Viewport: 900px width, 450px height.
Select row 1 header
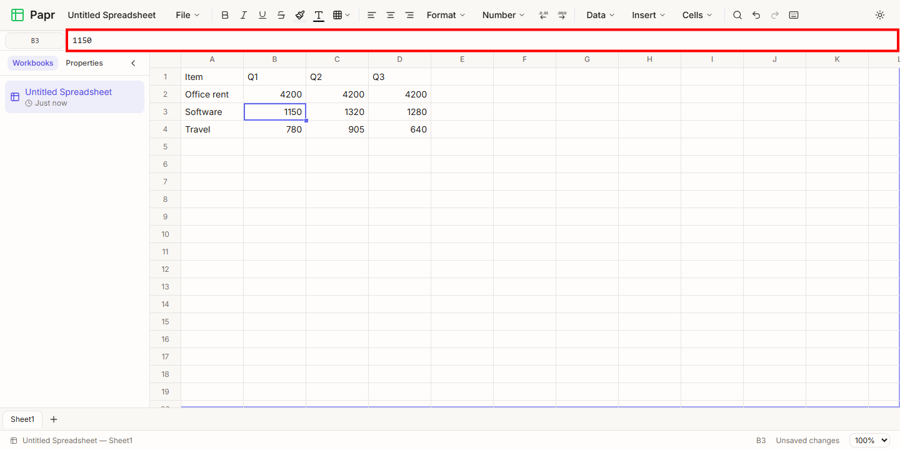click(x=166, y=77)
